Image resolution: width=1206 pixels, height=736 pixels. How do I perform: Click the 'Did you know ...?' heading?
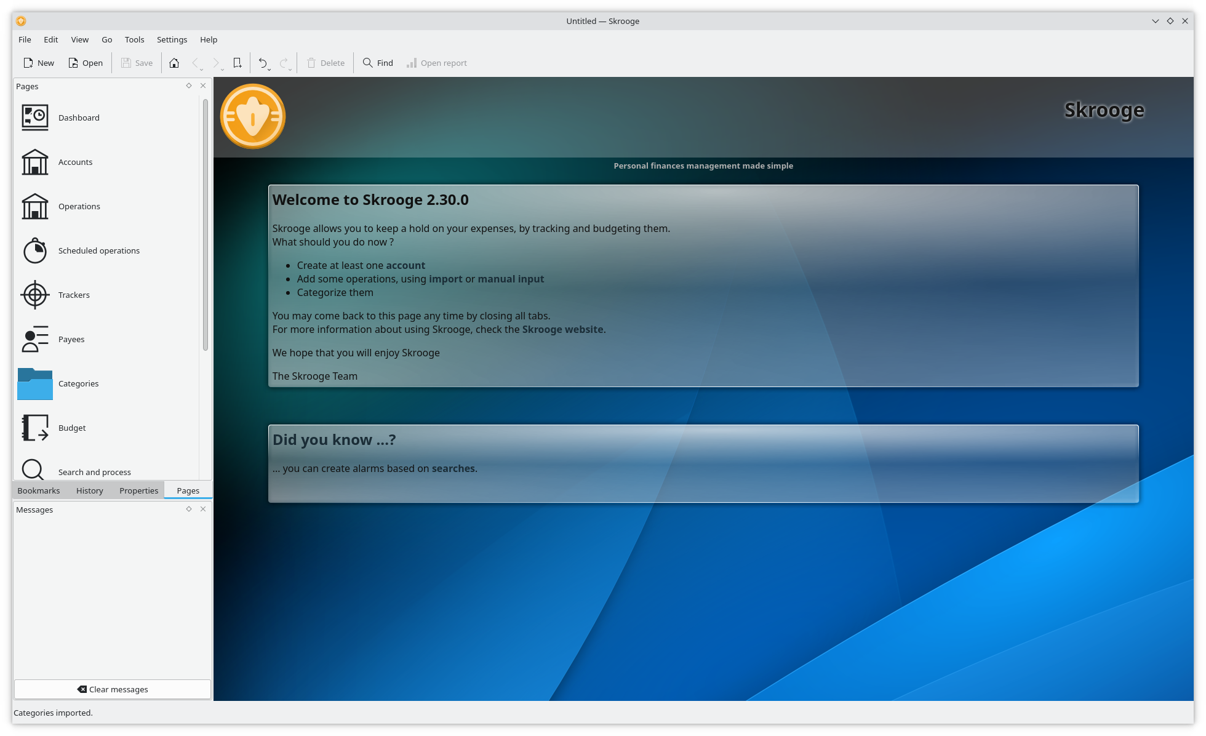tap(334, 439)
